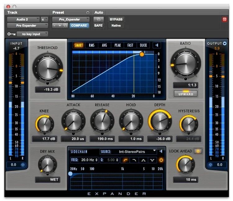Image resolution: width=233 pixels, height=201 pixels.
Task: Click the Hold knob
Action: tap(131, 121)
